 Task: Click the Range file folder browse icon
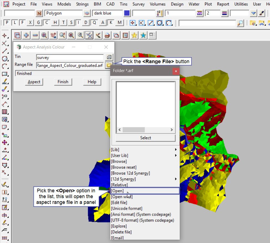pos(108,65)
